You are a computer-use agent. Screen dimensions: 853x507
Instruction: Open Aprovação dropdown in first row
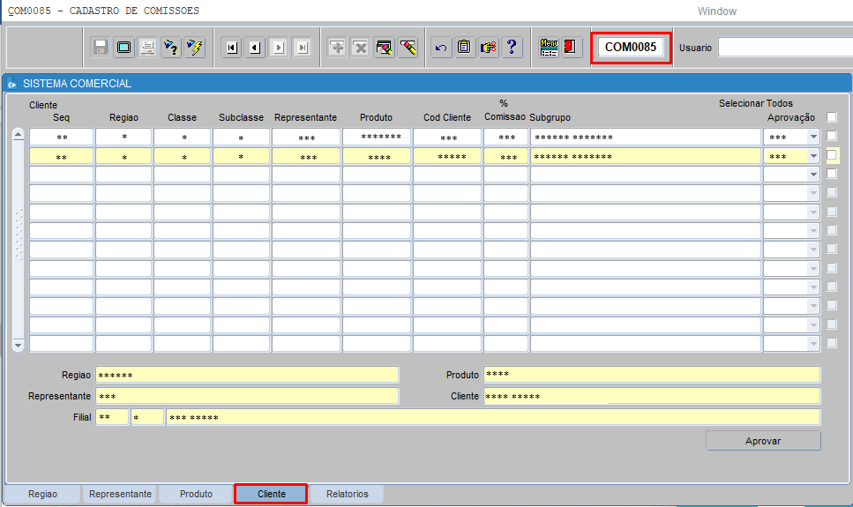813,138
